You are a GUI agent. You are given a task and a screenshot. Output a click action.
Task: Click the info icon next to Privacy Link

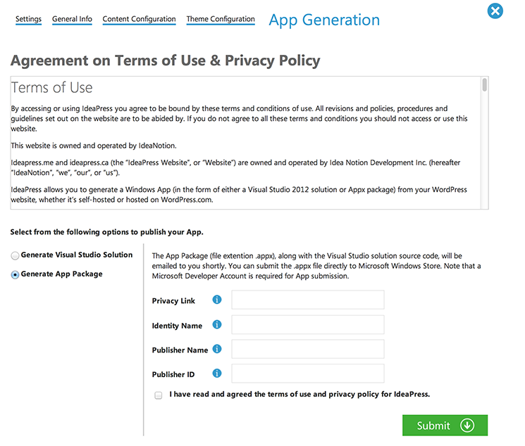217,300
